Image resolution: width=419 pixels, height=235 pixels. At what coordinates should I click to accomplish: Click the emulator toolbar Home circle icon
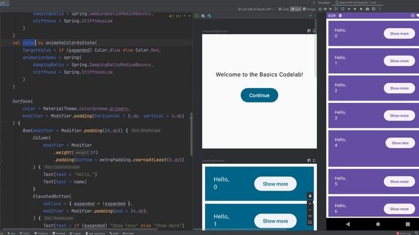355,9
